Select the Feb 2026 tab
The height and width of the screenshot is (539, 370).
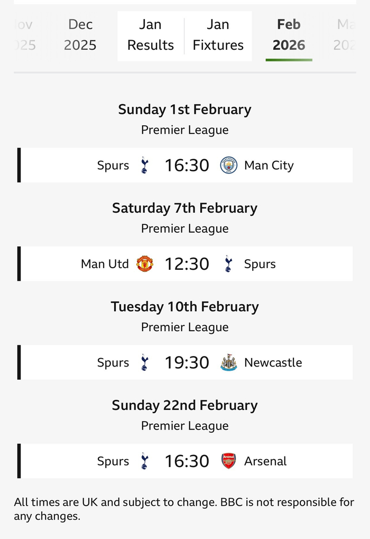pyautogui.click(x=289, y=35)
